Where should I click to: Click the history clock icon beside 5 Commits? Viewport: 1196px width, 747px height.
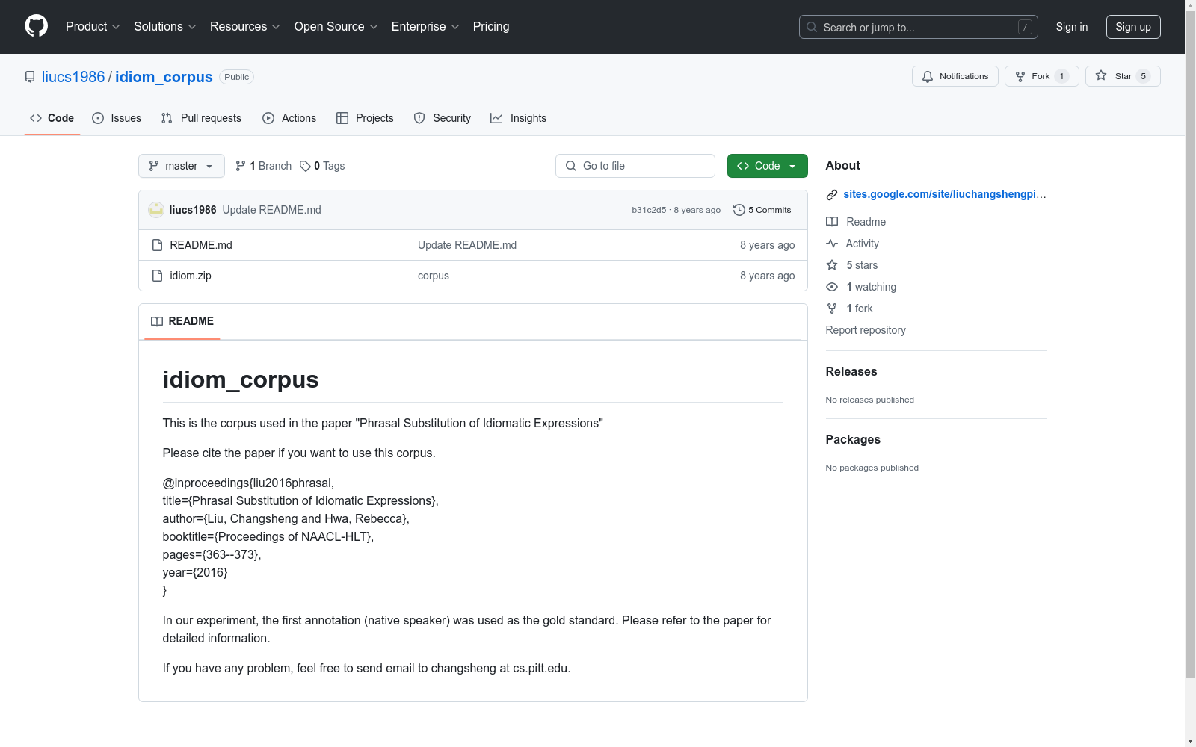pyautogui.click(x=739, y=210)
